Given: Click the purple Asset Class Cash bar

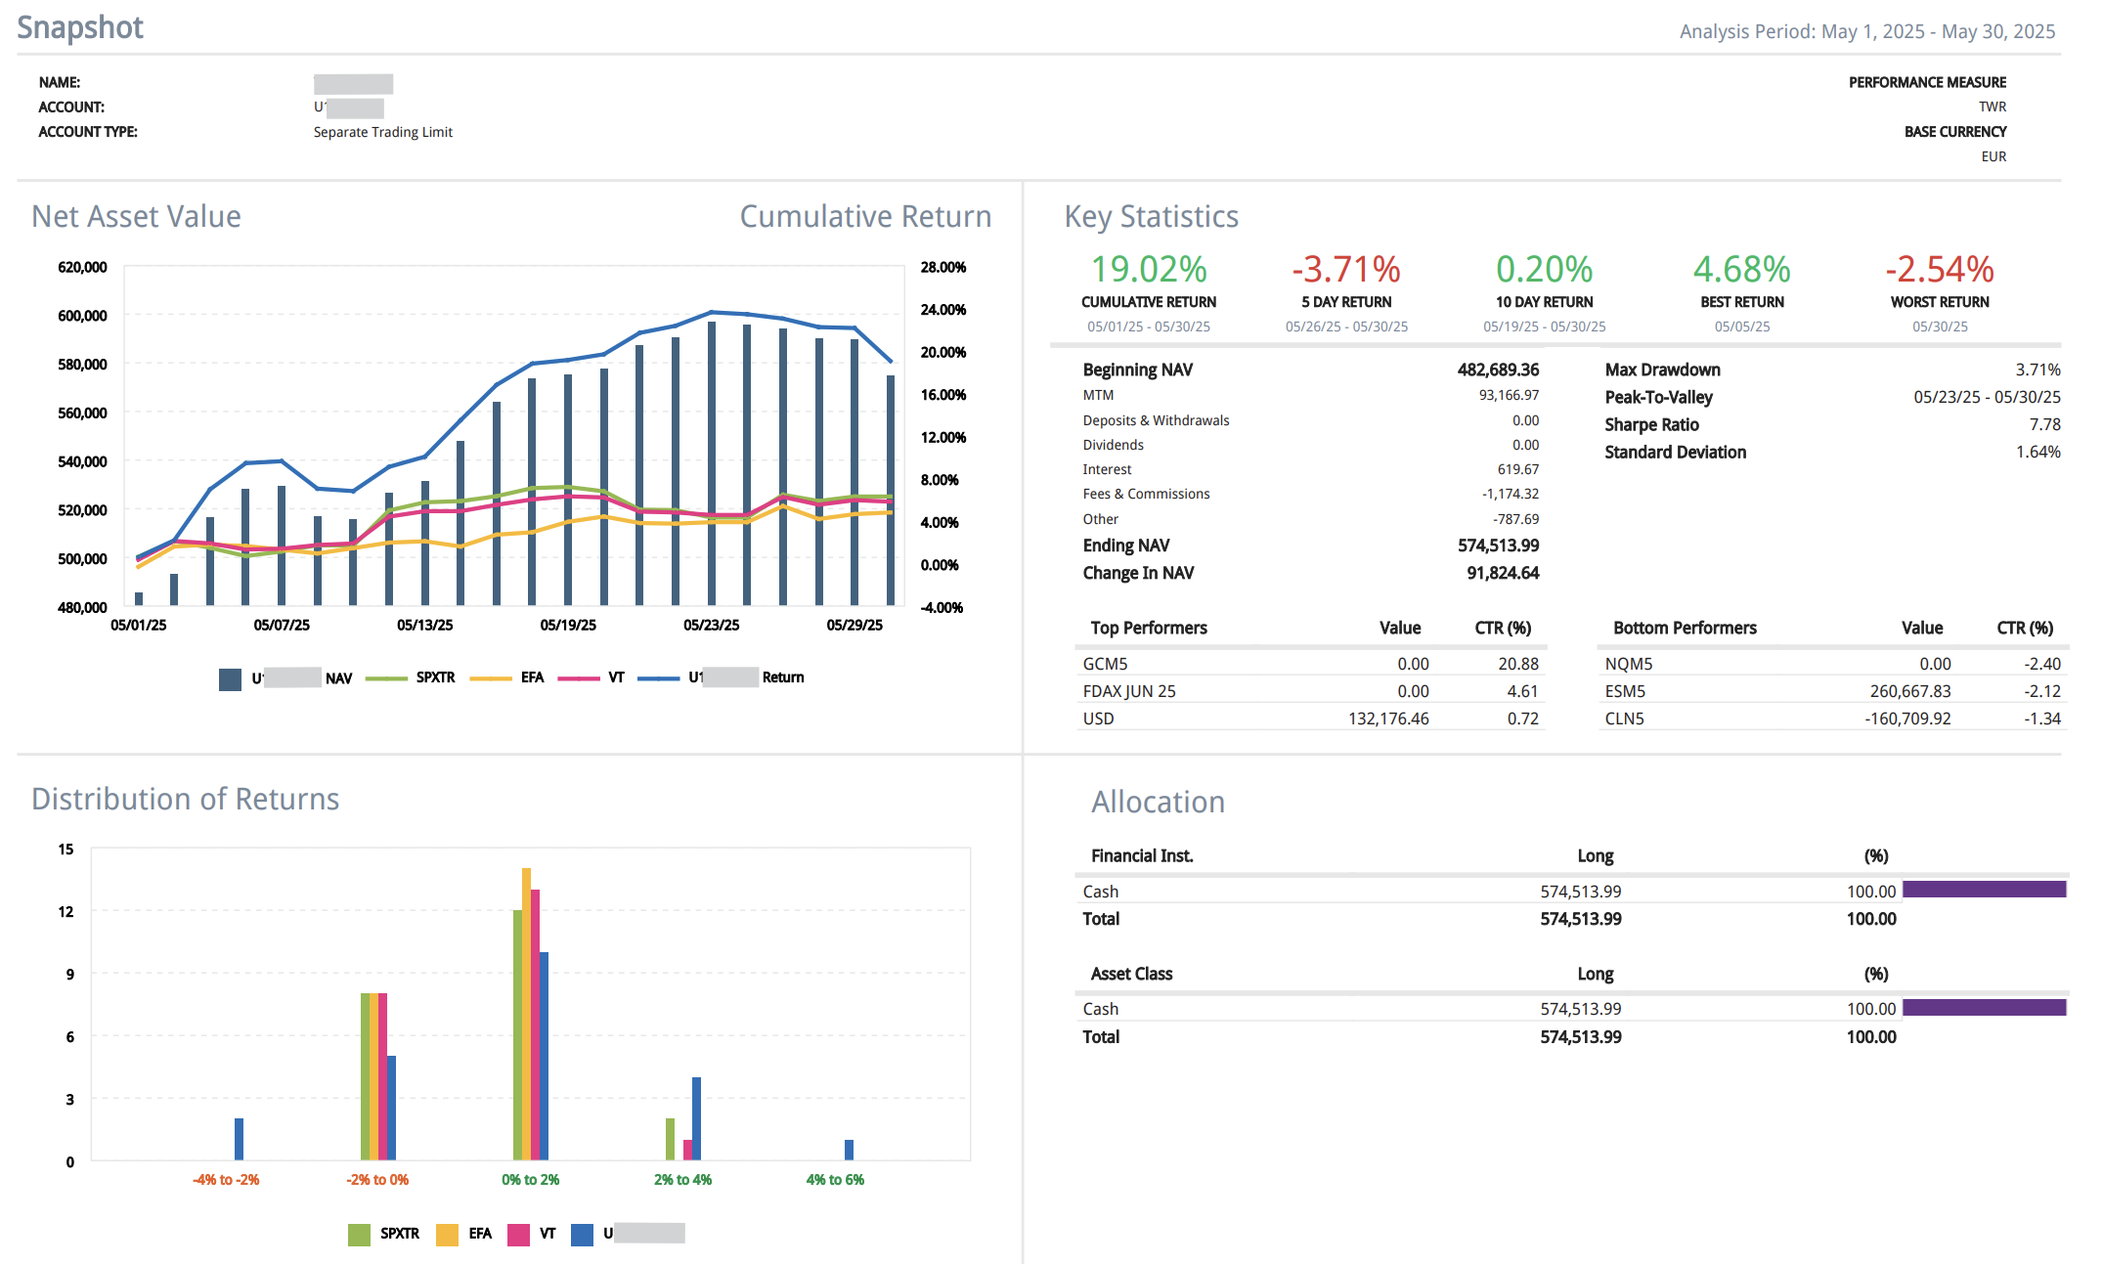Looking at the screenshot, I should tap(1983, 1007).
